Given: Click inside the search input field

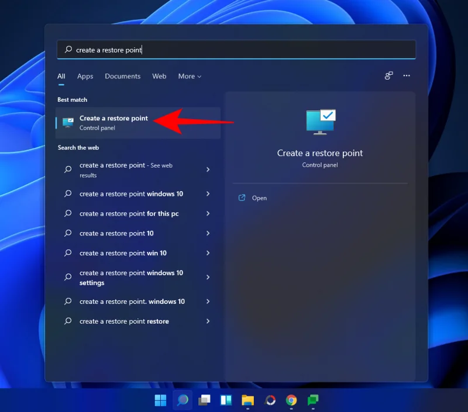Looking at the screenshot, I should point(234,50).
